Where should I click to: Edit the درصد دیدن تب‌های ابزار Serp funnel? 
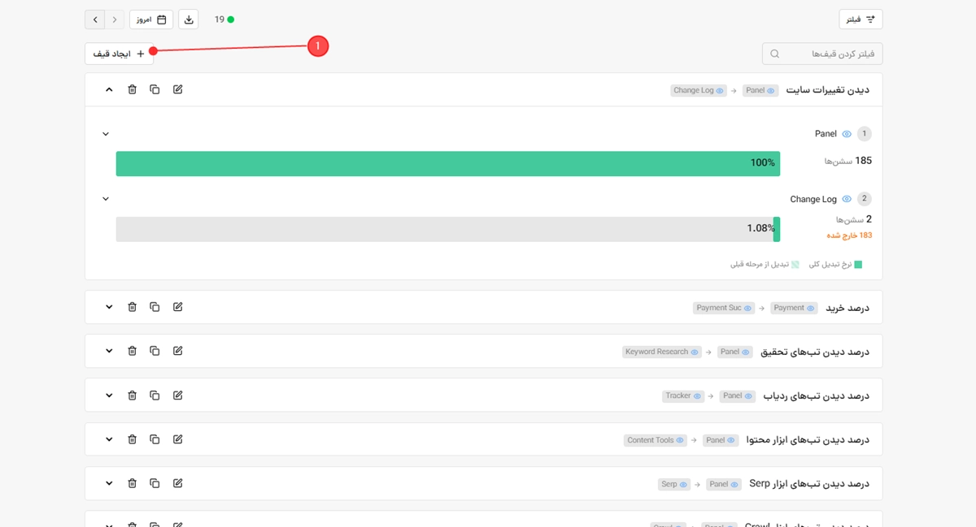(x=178, y=483)
